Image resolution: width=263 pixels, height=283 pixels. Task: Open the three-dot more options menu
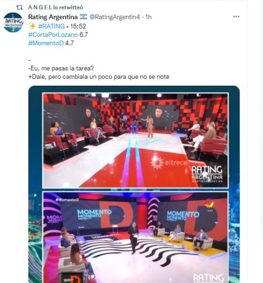(x=236, y=17)
